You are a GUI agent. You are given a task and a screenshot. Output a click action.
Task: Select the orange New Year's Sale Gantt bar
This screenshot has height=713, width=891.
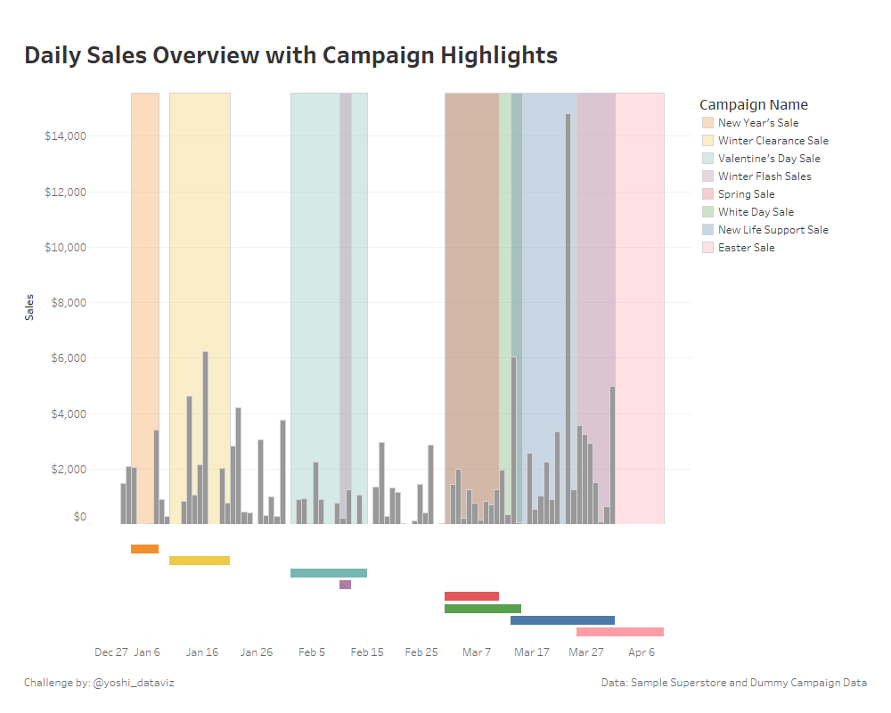(x=143, y=549)
